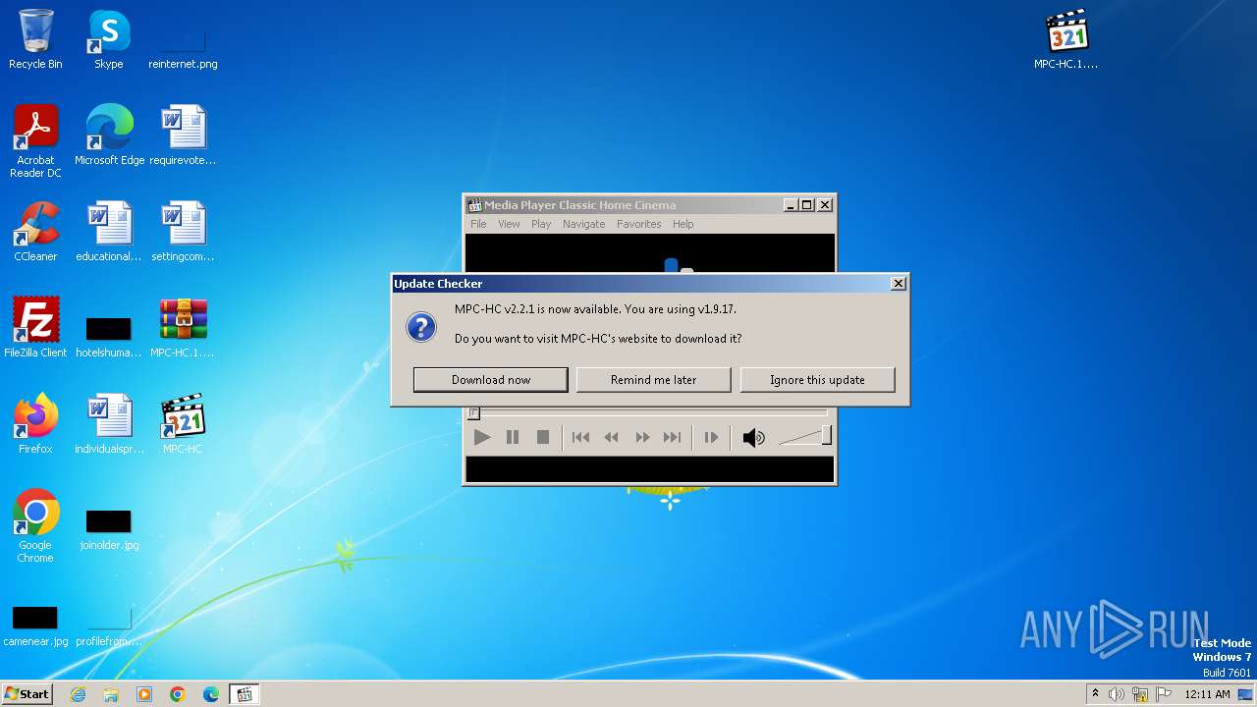Select the profilefrom file icon

pyautogui.click(x=109, y=626)
